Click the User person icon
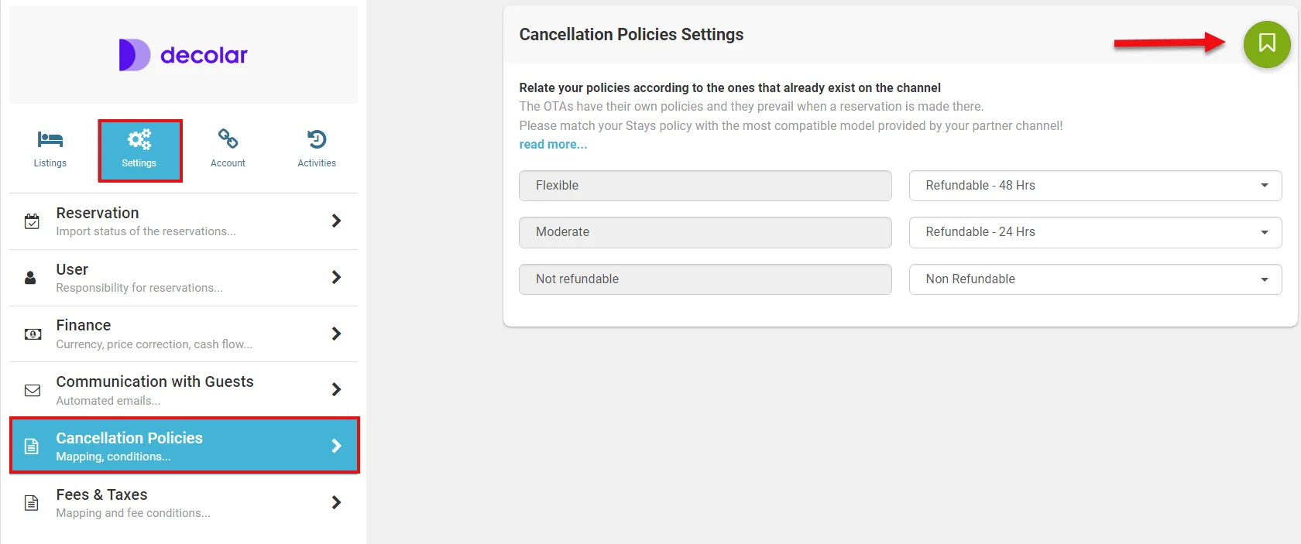This screenshot has height=544, width=1301. coord(31,278)
